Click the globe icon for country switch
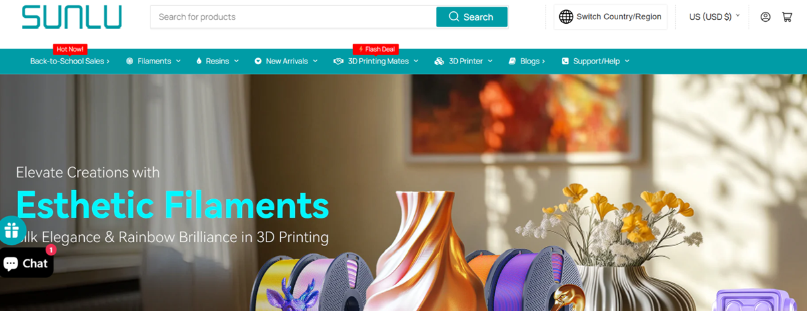 pos(566,17)
